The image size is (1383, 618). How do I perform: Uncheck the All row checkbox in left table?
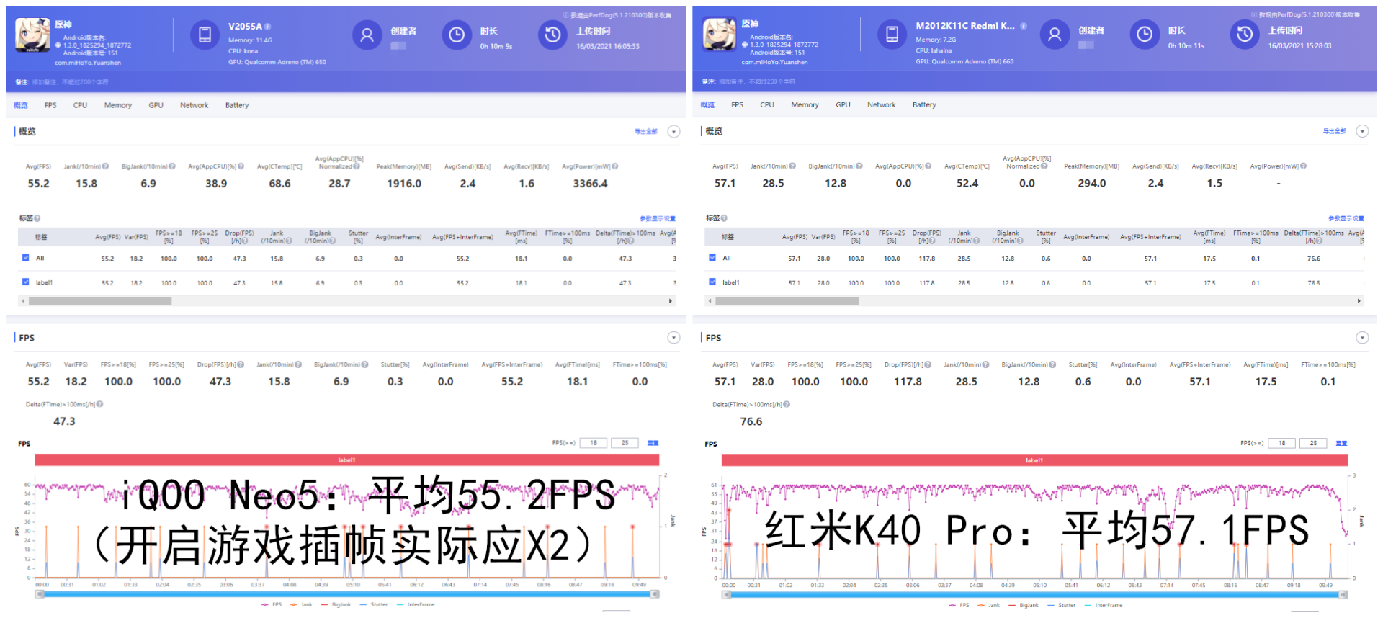coord(26,257)
